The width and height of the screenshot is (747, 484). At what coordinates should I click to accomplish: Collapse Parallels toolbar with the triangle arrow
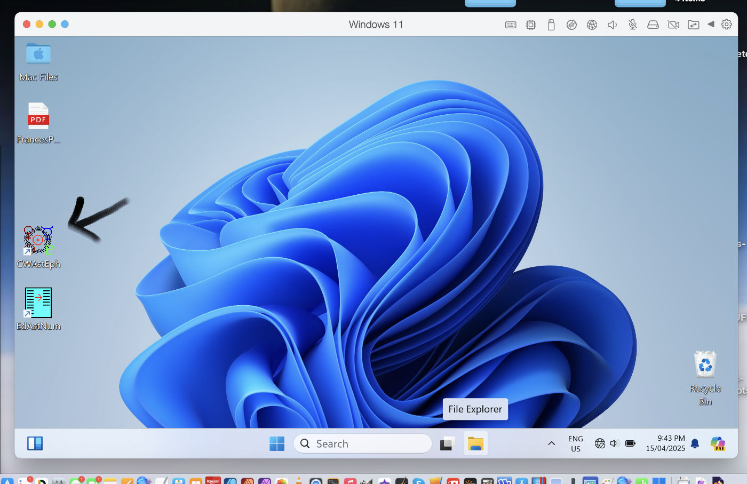711,25
